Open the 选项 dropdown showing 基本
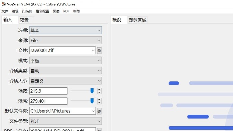 (66, 30)
